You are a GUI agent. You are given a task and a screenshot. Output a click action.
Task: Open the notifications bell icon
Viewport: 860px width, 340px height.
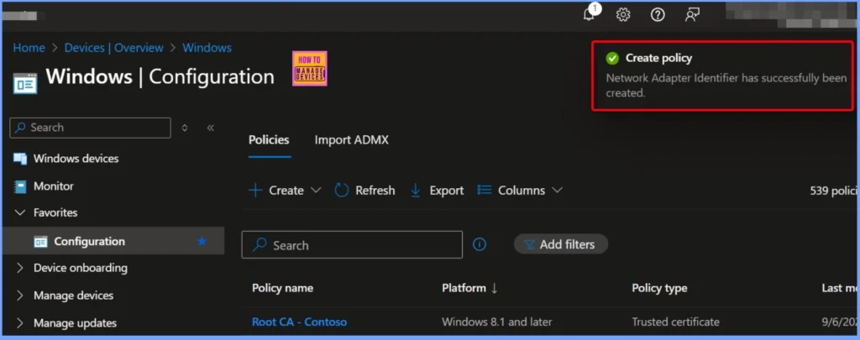(x=590, y=14)
